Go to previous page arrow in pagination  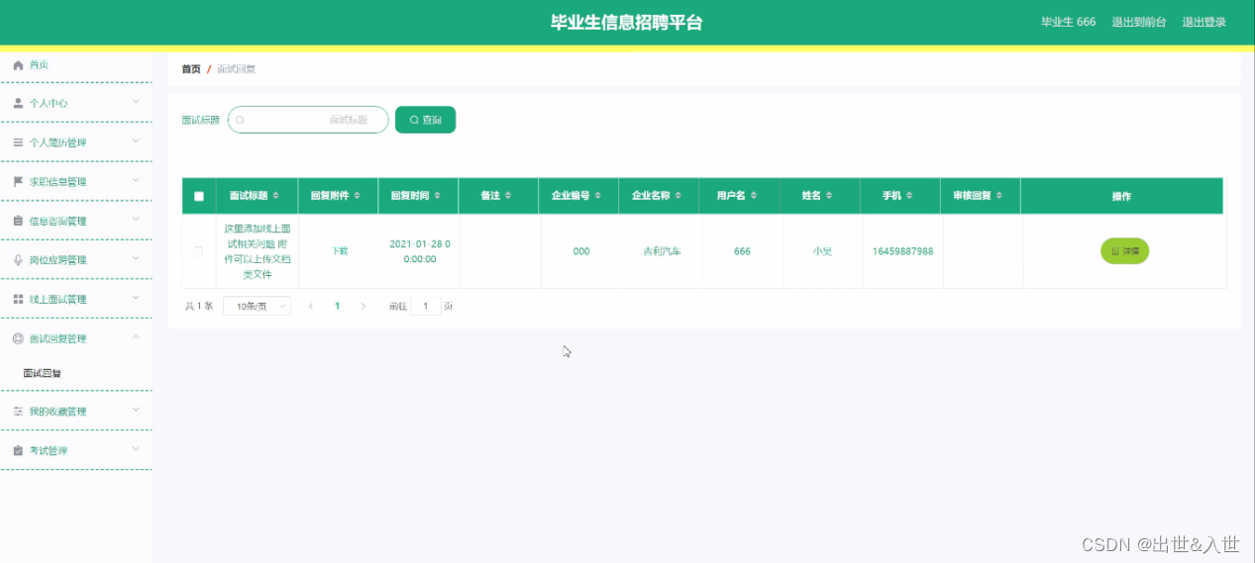[311, 307]
